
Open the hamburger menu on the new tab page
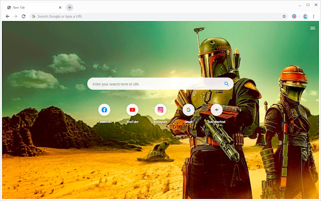tap(313, 28)
